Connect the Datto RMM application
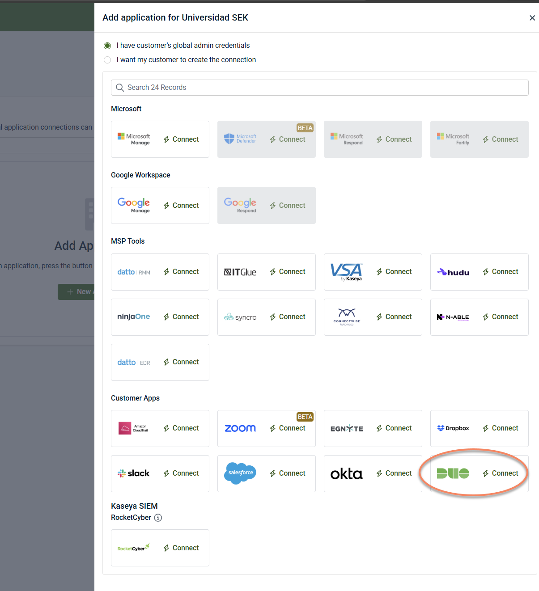 181,272
